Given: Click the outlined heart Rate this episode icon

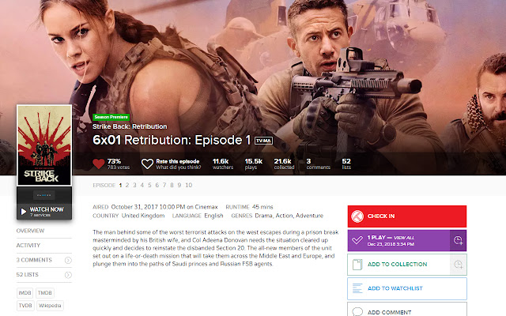Looking at the screenshot, I should 147,164.
